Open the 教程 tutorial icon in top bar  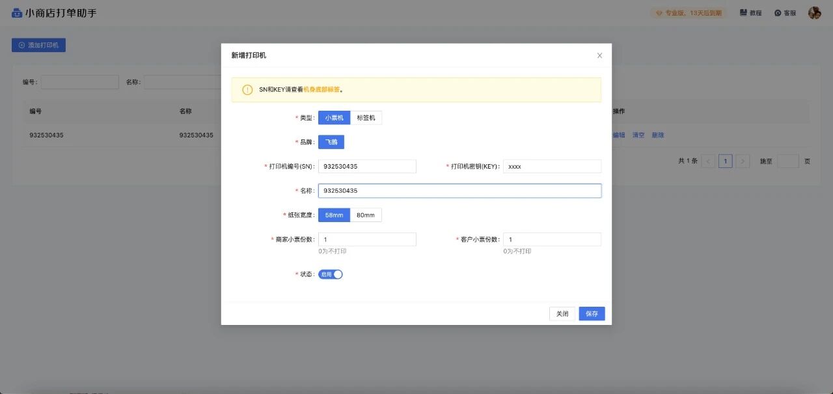click(x=743, y=12)
